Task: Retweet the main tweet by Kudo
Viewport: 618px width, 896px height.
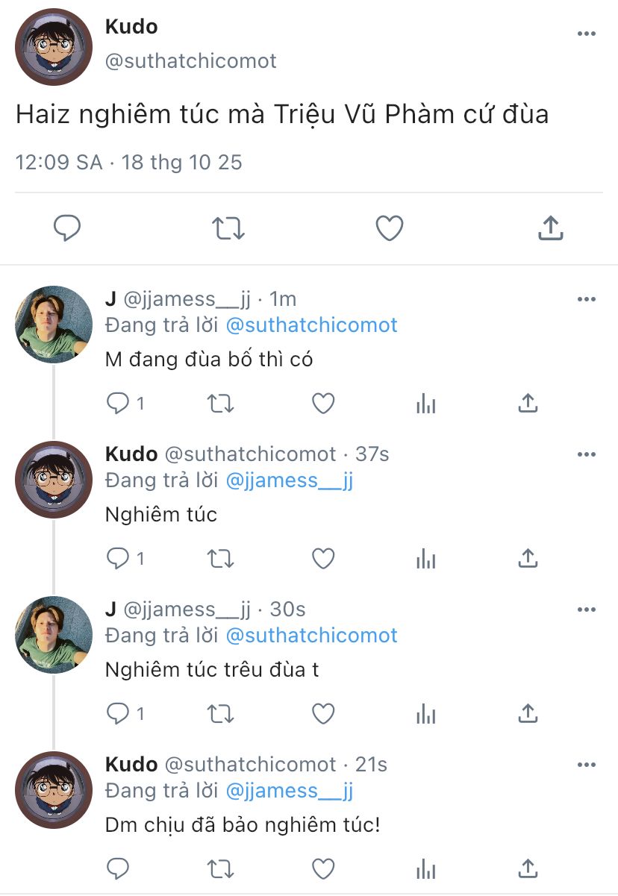Action: (x=228, y=228)
